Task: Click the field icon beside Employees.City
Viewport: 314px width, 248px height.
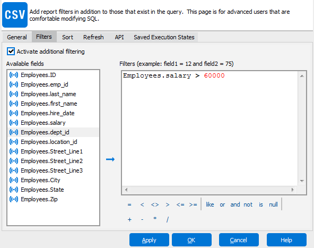Action: point(14,180)
